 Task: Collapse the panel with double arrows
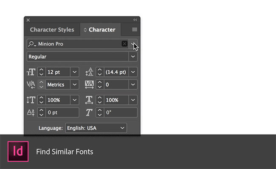pyautogui.click(x=135, y=20)
